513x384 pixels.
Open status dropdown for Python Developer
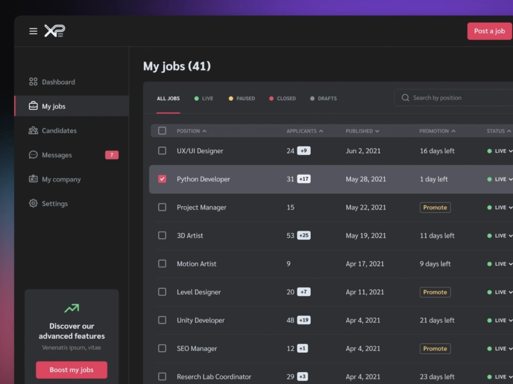[x=500, y=179]
